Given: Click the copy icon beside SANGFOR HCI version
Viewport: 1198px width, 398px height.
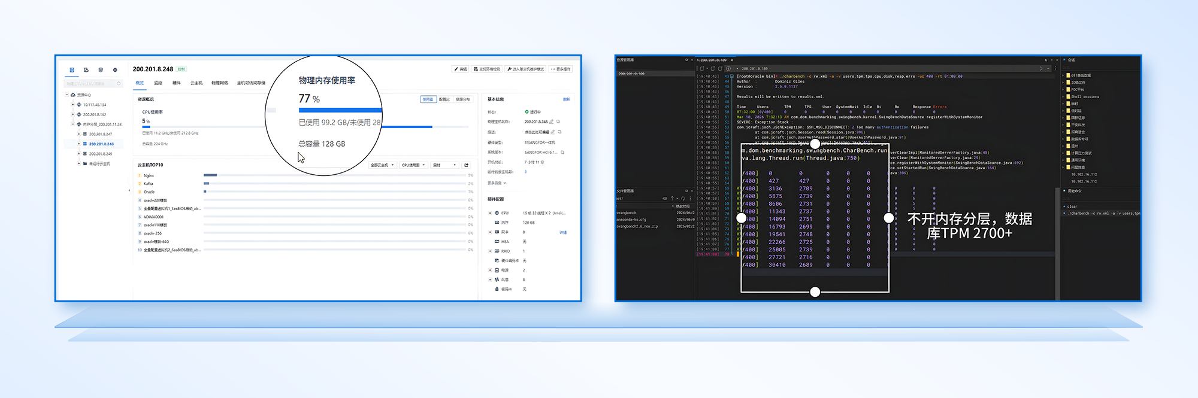Looking at the screenshot, I should tap(562, 153).
